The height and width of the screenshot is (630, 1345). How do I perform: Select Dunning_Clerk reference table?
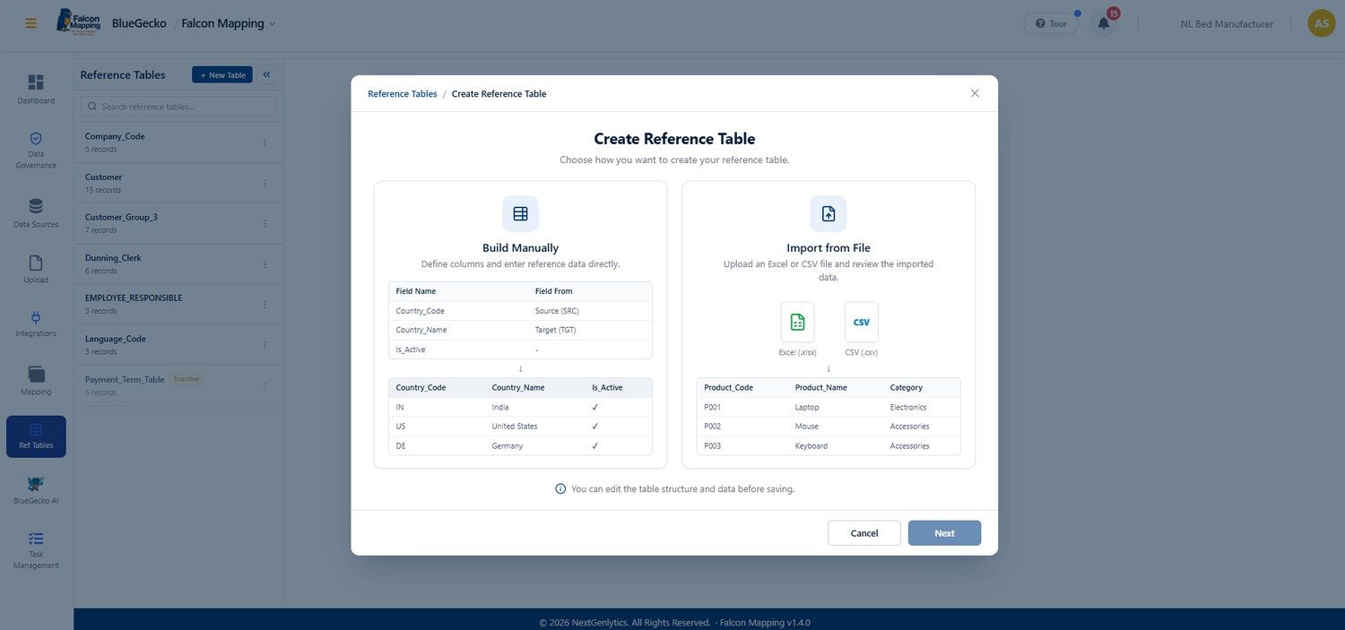tap(178, 263)
